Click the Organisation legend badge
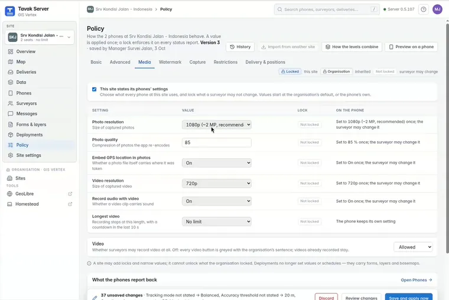The image size is (449, 300). pos(336,71)
